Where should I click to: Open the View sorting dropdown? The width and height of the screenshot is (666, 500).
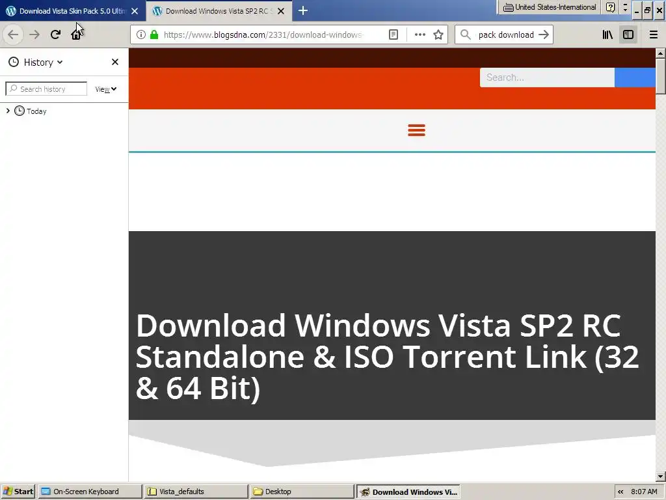106,89
